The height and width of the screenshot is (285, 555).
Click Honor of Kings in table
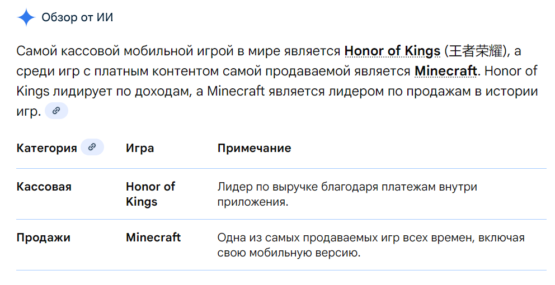coord(150,194)
